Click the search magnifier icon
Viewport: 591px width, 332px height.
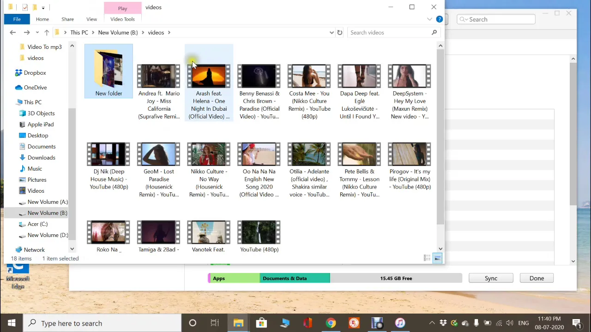point(434,32)
